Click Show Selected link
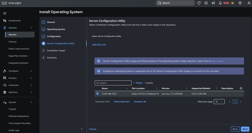Image resolution: width=252 pixels, height=133 pixels. (122, 102)
